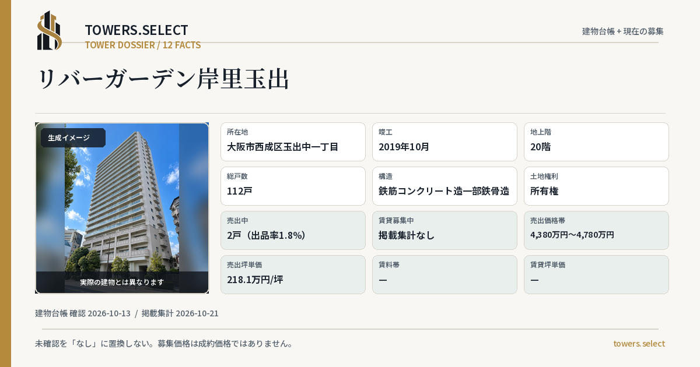Open the 売出中 2戸 listing card
700x367 pixels.
293,230
